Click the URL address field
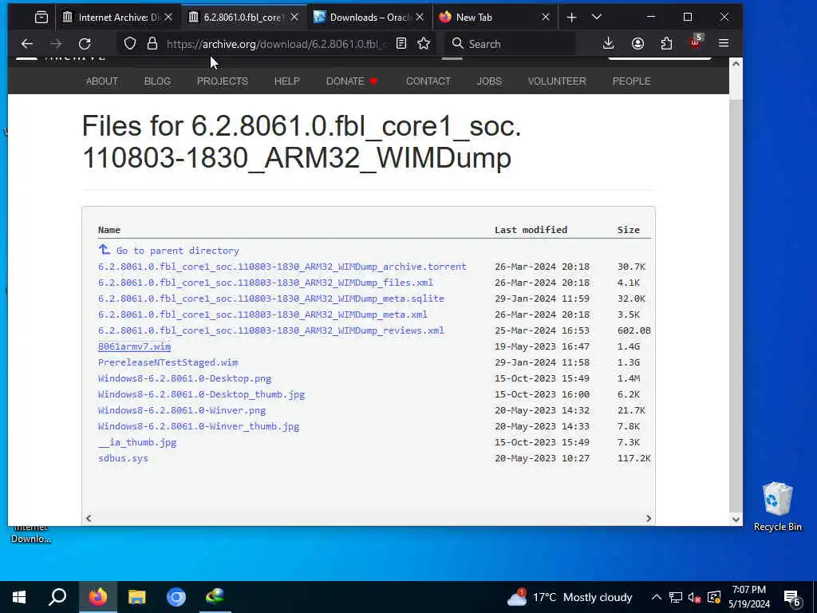 point(276,44)
